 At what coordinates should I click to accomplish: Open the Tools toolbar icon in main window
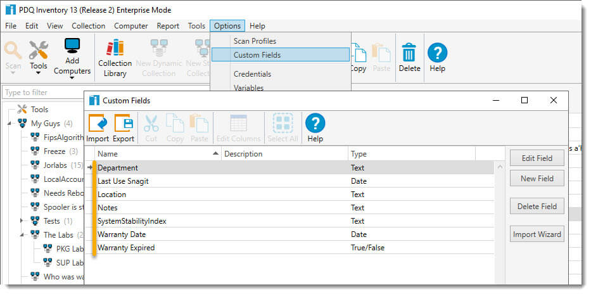pyautogui.click(x=39, y=51)
